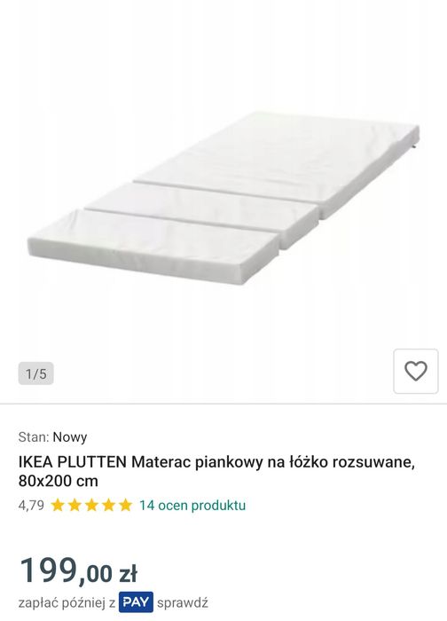Click the 199,00 zł price
Screen dimensions: 447x621
click(78, 570)
